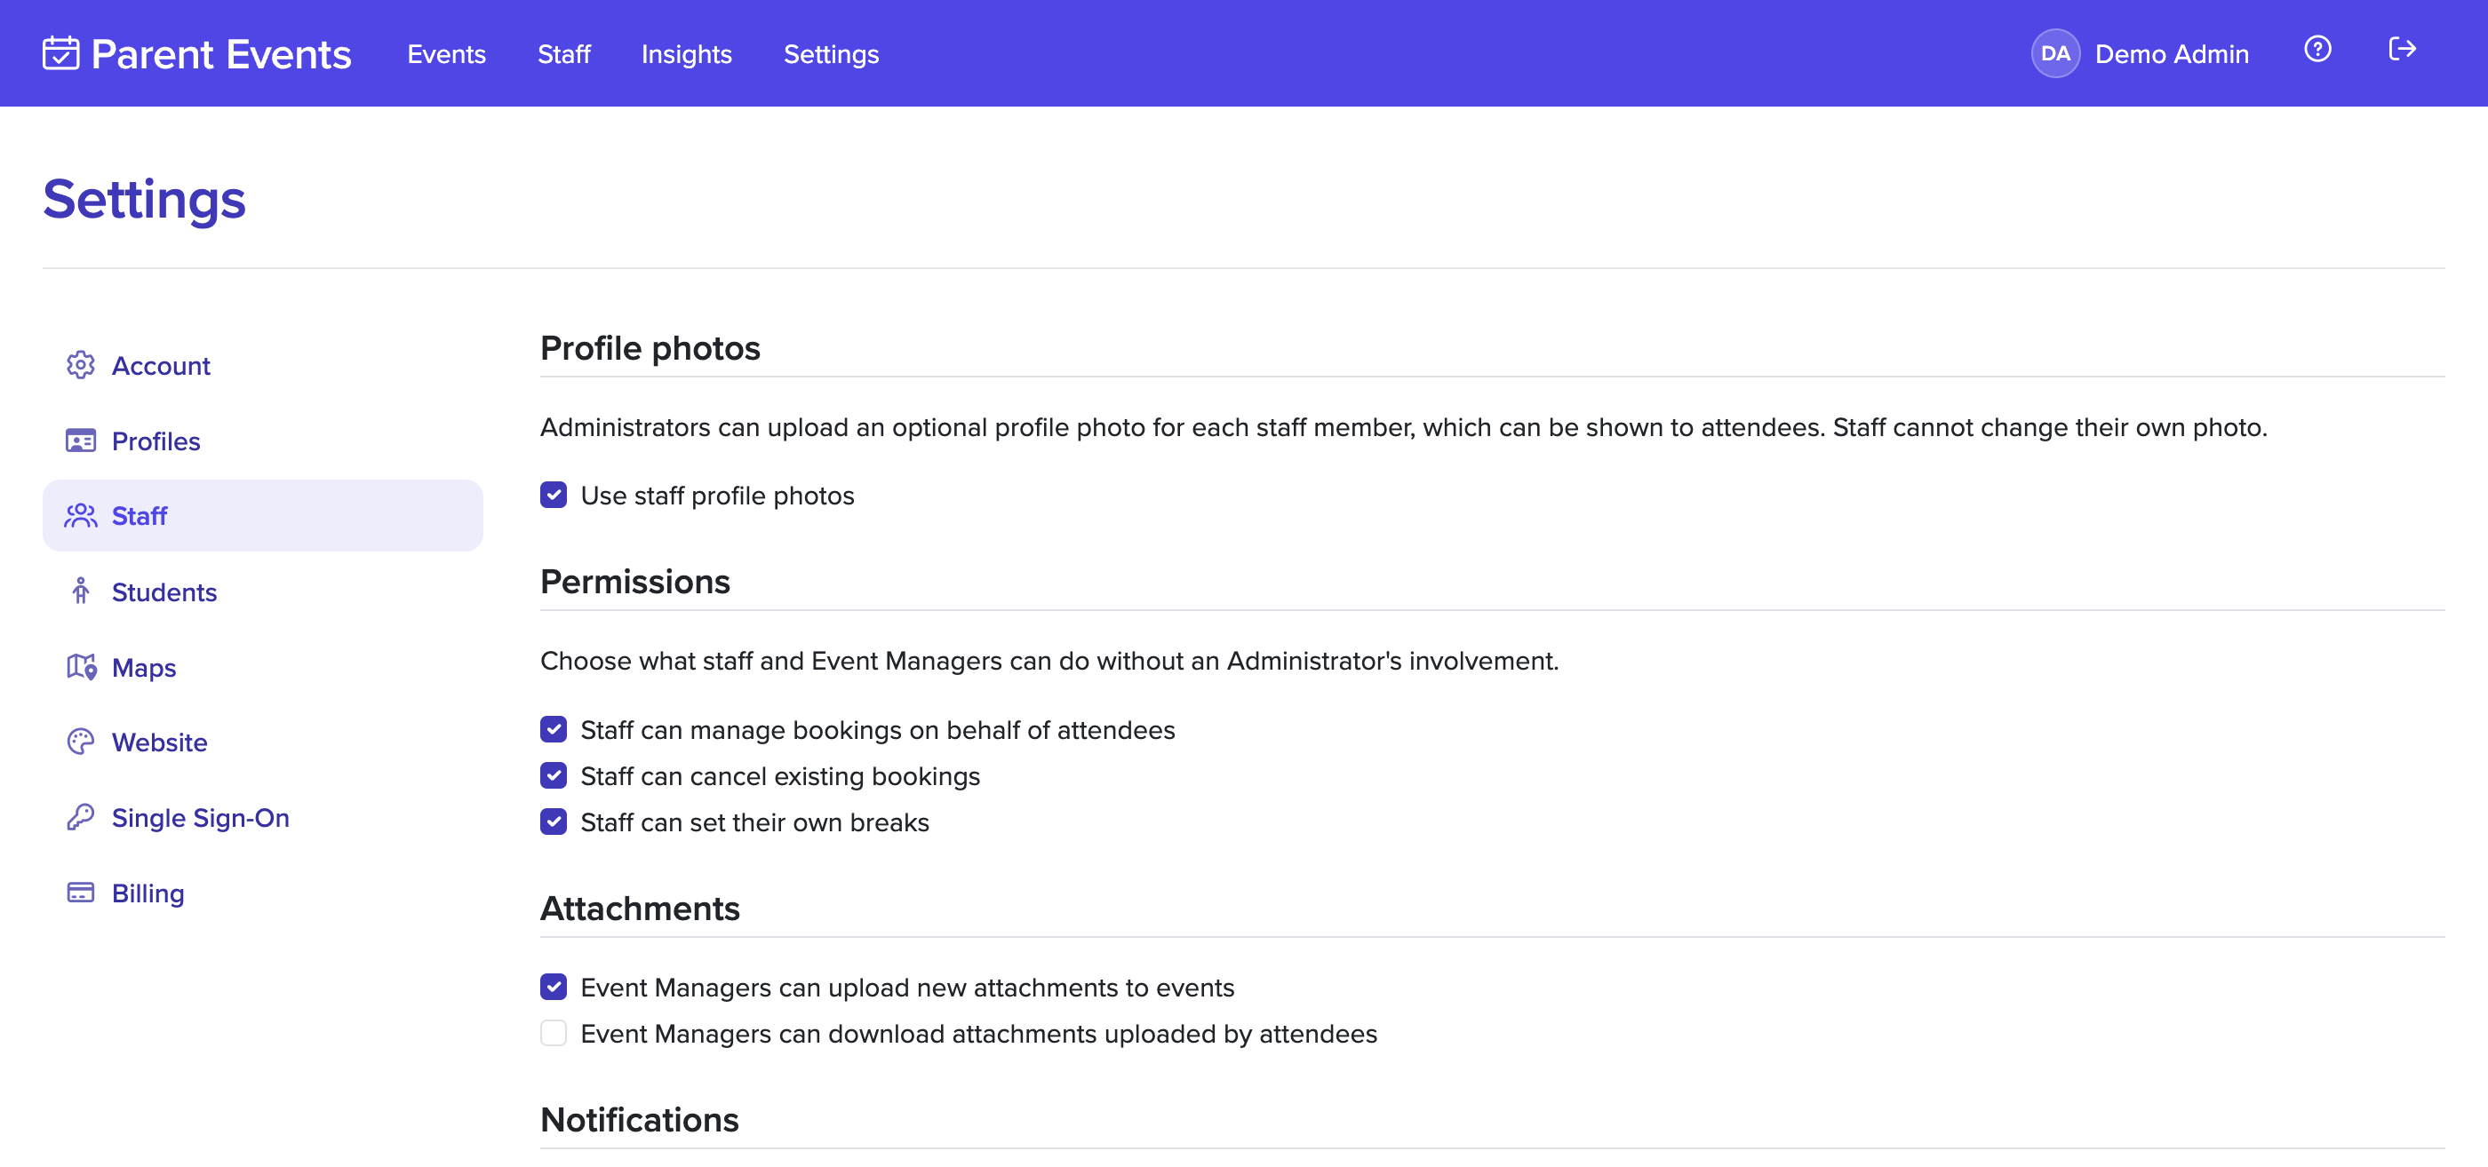Go to Insights in top navigation
Screen dimensions: 2488x1167
click(687, 54)
